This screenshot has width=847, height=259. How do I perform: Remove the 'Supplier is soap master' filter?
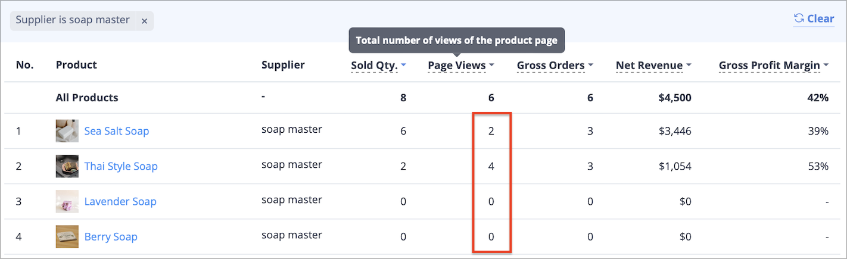point(144,21)
